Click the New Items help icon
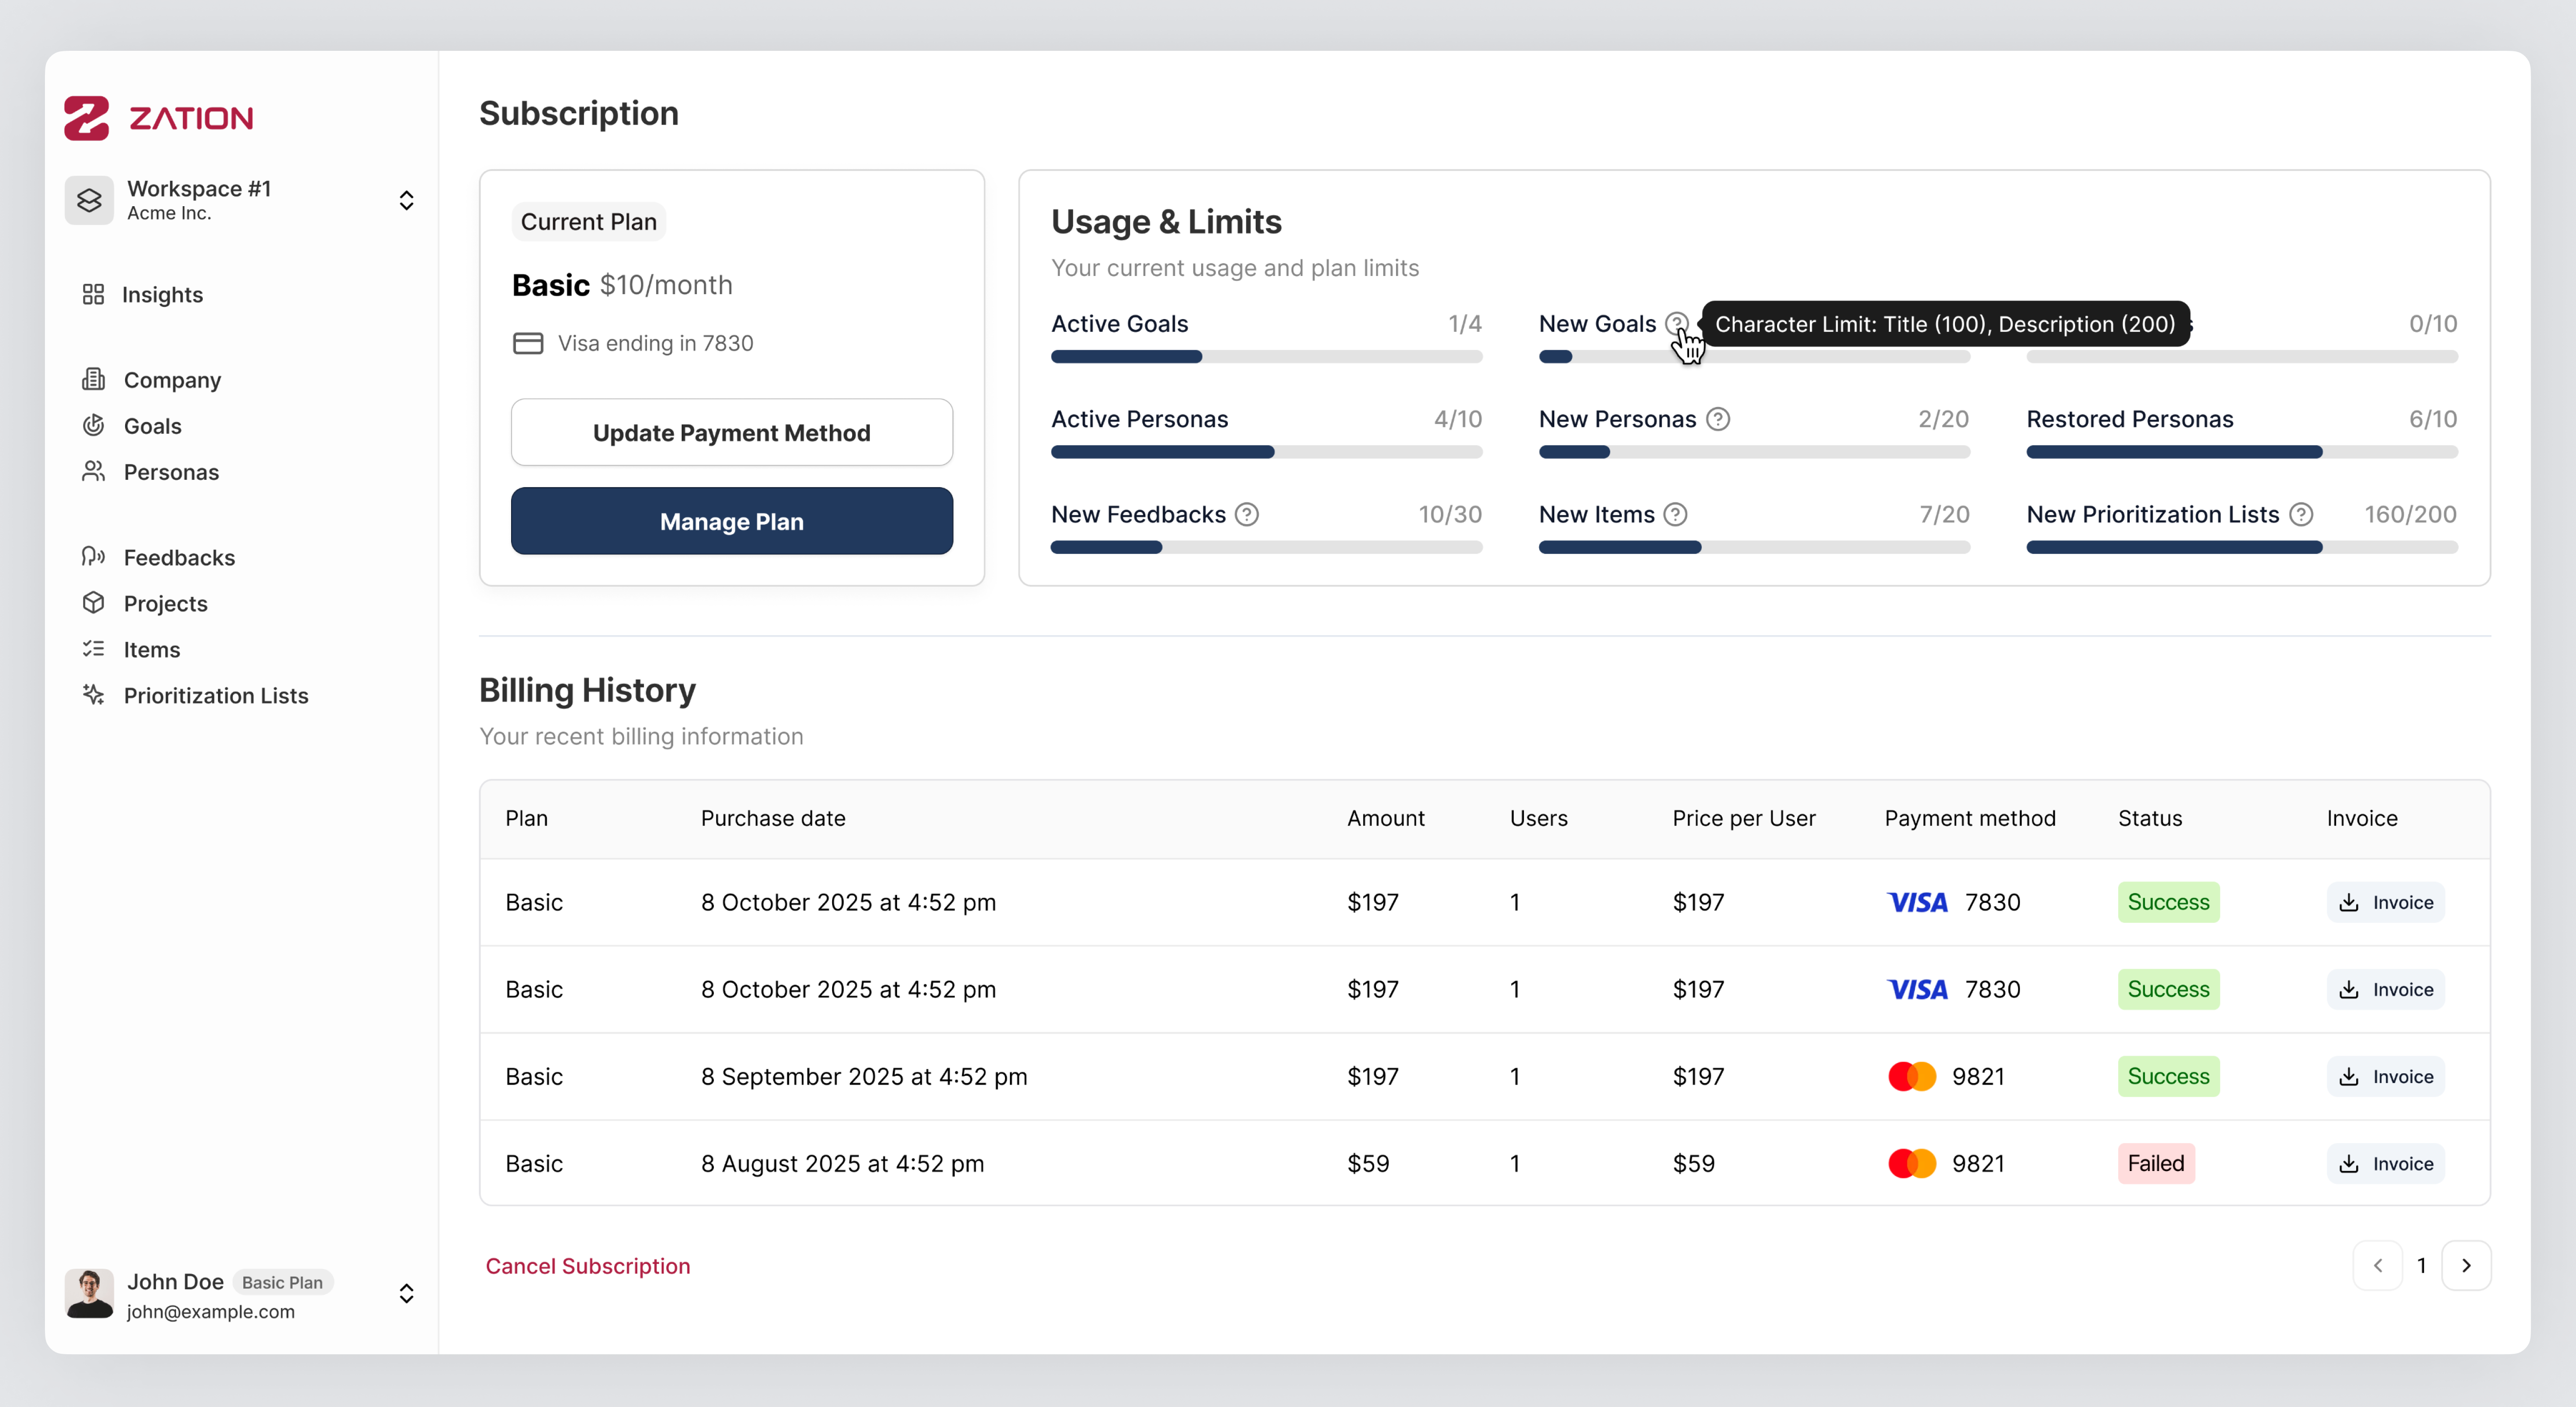 (1675, 514)
